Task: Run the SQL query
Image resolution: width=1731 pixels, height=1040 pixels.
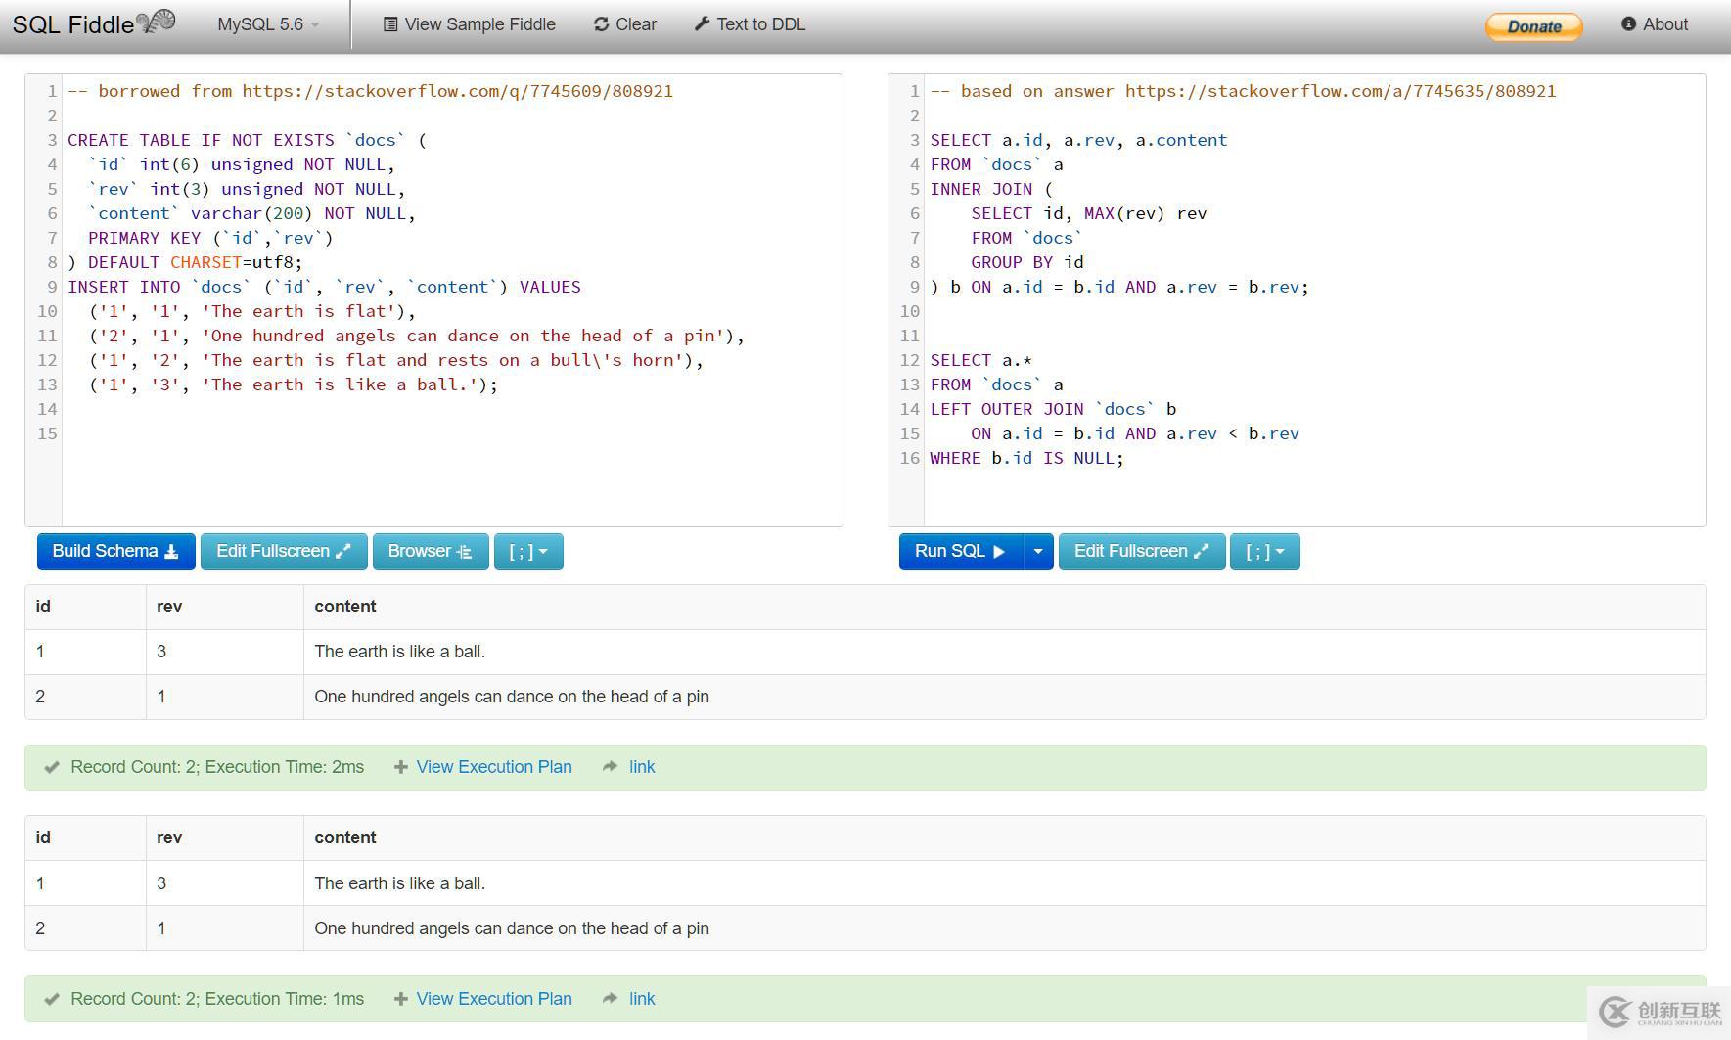Action: [x=960, y=552]
